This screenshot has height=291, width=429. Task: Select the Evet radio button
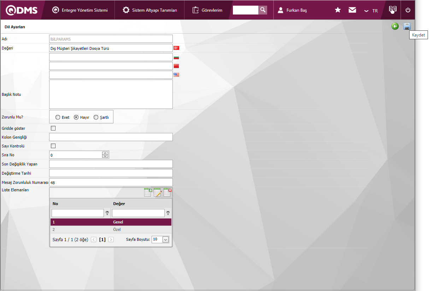coord(58,117)
